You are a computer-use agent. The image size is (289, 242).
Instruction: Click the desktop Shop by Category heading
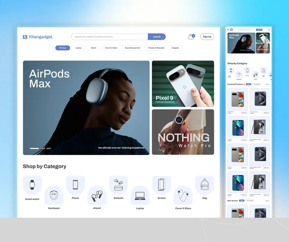click(44, 166)
